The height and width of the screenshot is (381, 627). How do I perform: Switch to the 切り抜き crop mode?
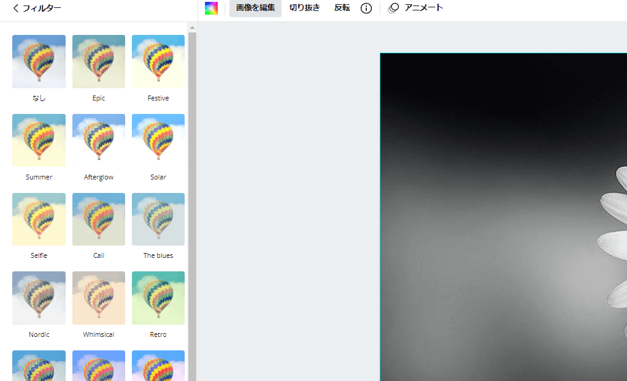[304, 8]
